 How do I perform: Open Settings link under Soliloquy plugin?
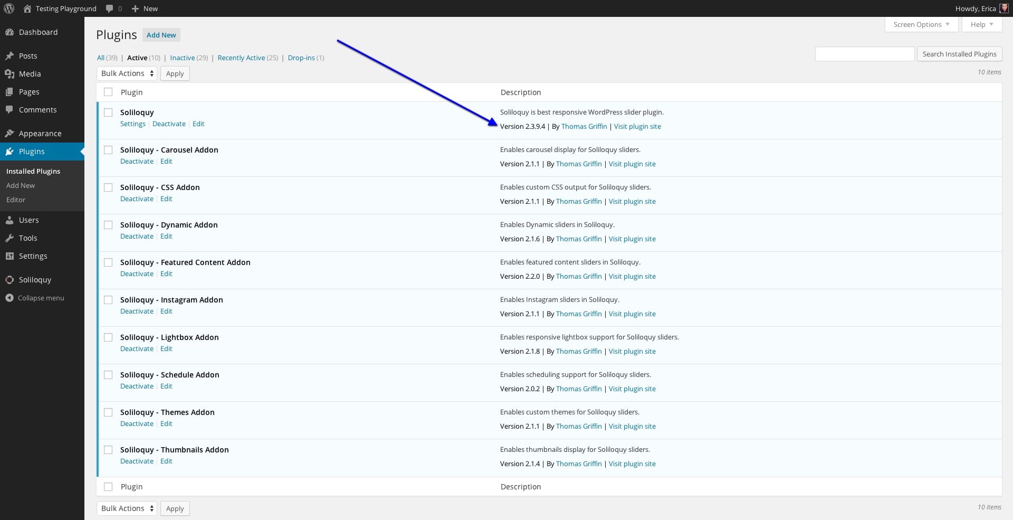coord(133,124)
